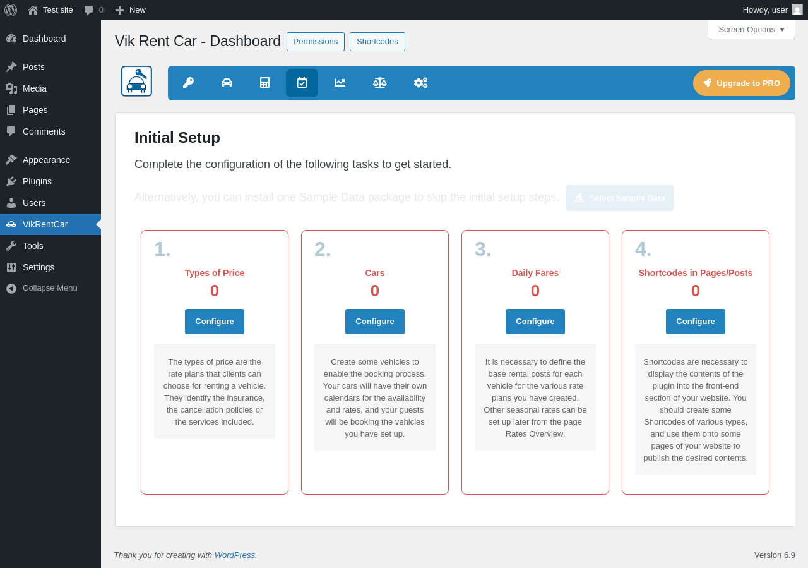This screenshot has height=568, width=808.
Task: Open Settings menu in sidebar
Action: click(50, 267)
